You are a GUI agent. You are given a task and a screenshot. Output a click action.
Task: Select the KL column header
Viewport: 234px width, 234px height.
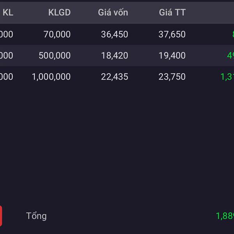tap(8, 12)
